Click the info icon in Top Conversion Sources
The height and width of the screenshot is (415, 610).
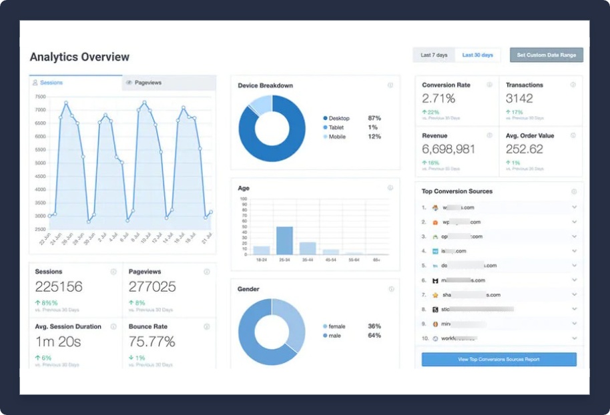(574, 191)
